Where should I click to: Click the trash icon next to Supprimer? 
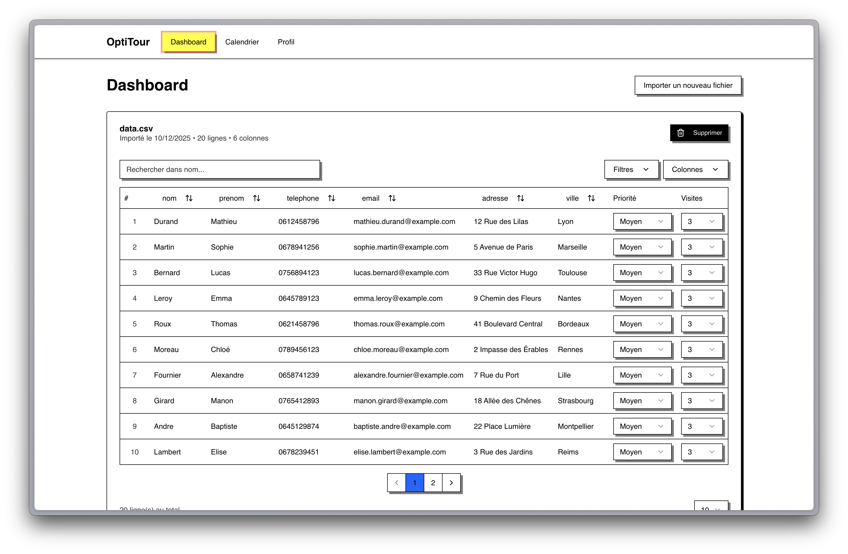point(681,133)
